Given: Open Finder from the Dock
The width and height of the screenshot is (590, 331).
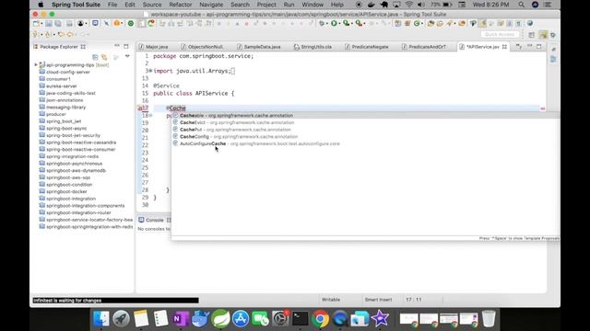Looking at the screenshot, I should (x=101, y=319).
